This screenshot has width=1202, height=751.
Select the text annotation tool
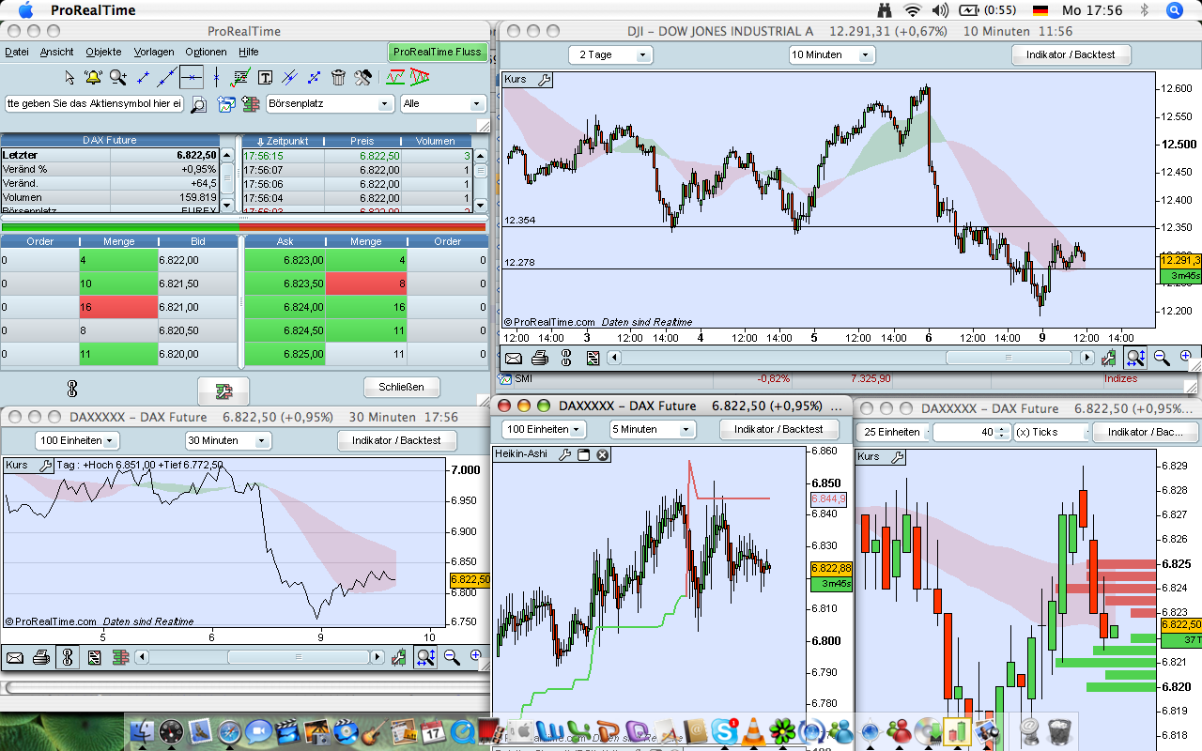(x=265, y=77)
